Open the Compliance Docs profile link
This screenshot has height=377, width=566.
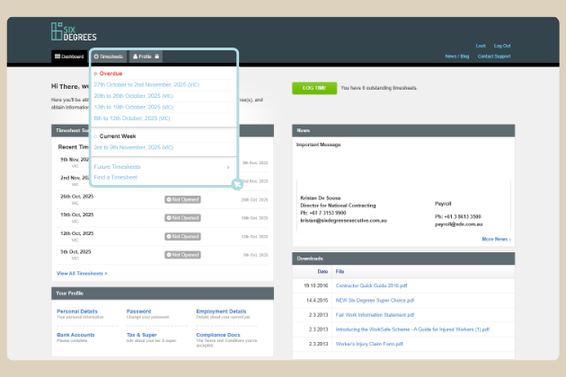[218, 335]
